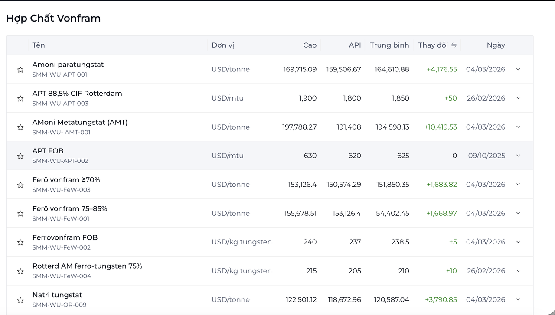Click the Thay đổi column header
The image size is (555, 315).
coord(433,45)
